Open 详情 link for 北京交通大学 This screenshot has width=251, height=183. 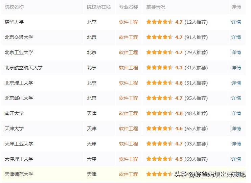(x=236, y=37)
